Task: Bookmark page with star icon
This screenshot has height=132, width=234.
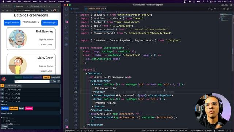Action: (42, 10)
